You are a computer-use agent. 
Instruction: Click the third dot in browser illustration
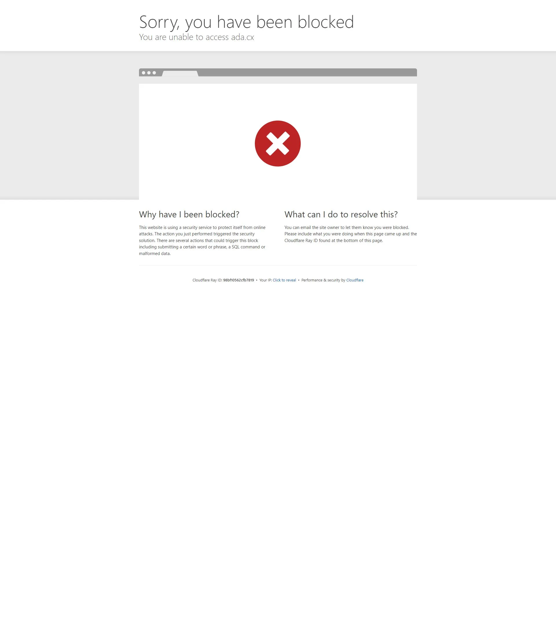tap(154, 73)
